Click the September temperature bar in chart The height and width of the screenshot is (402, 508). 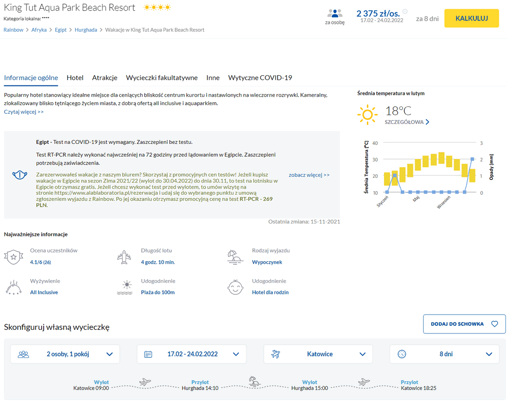[x=449, y=161]
